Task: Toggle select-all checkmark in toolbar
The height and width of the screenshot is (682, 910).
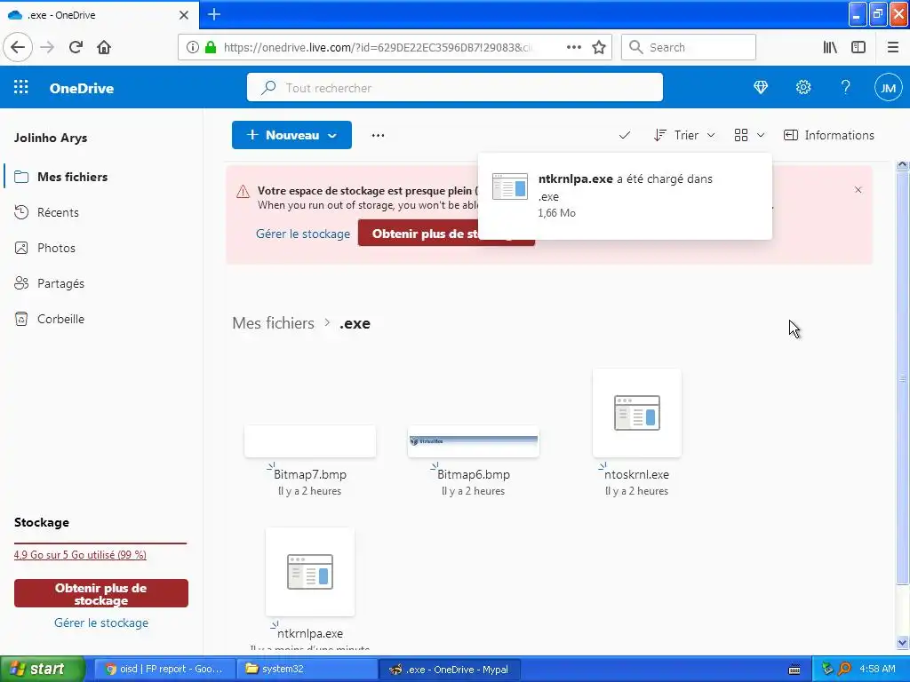Action: pos(625,135)
